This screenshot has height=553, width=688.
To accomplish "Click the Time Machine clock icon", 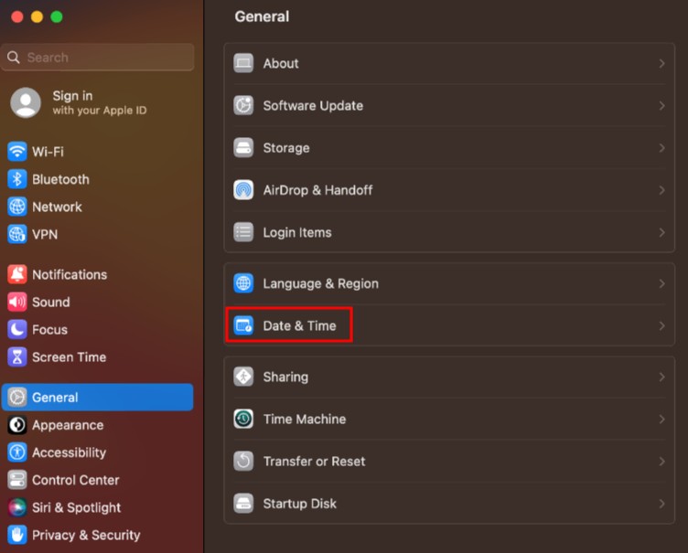I will tap(243, 419).
